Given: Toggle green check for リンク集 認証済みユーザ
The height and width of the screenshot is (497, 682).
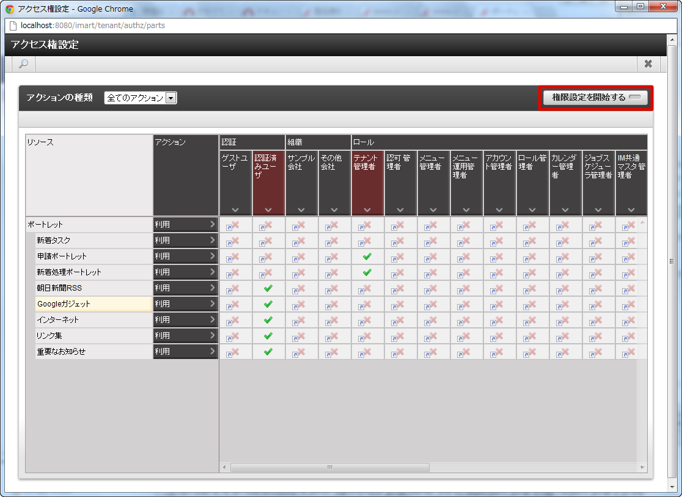Looking at the screenshot, I should coord(268,336).
